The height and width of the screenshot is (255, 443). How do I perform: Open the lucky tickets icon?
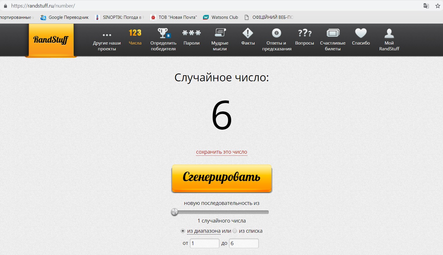coord(333,33)
